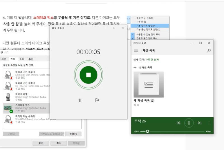Click the 22곡 song count text
The width and height of the screenshot is (224, 150).
pos(136,105)
